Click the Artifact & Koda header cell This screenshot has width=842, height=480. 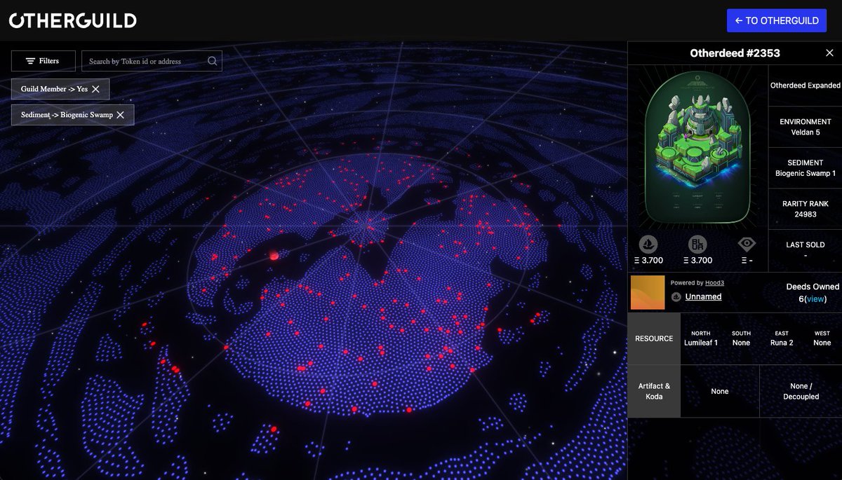click(654, 391)
